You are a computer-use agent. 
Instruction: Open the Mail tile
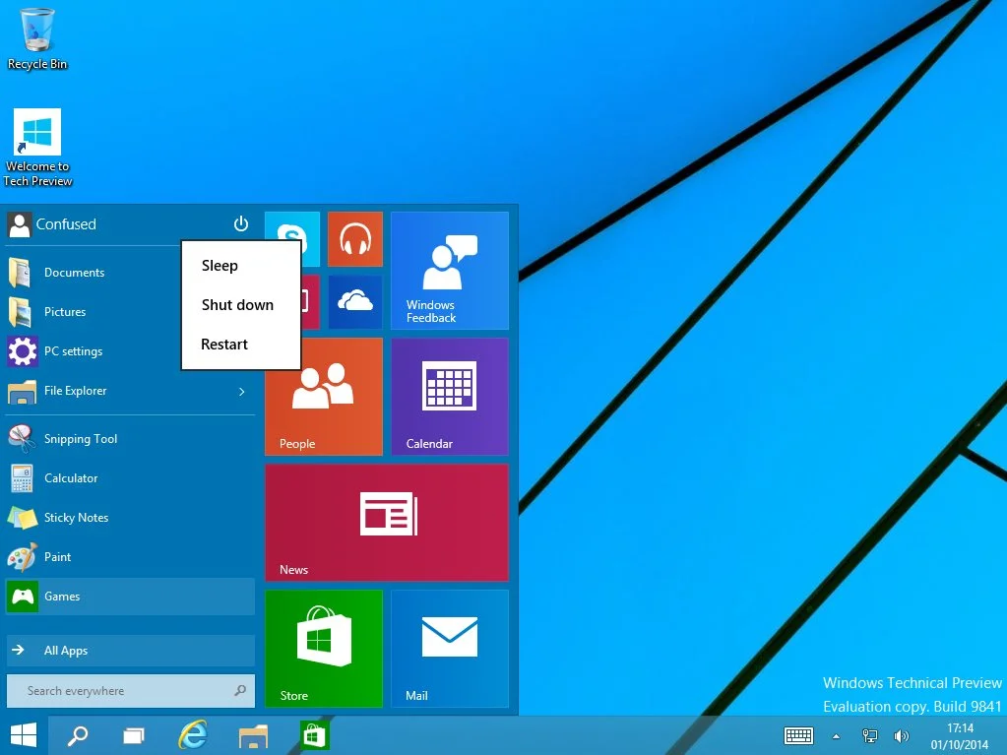pos(450,649)
